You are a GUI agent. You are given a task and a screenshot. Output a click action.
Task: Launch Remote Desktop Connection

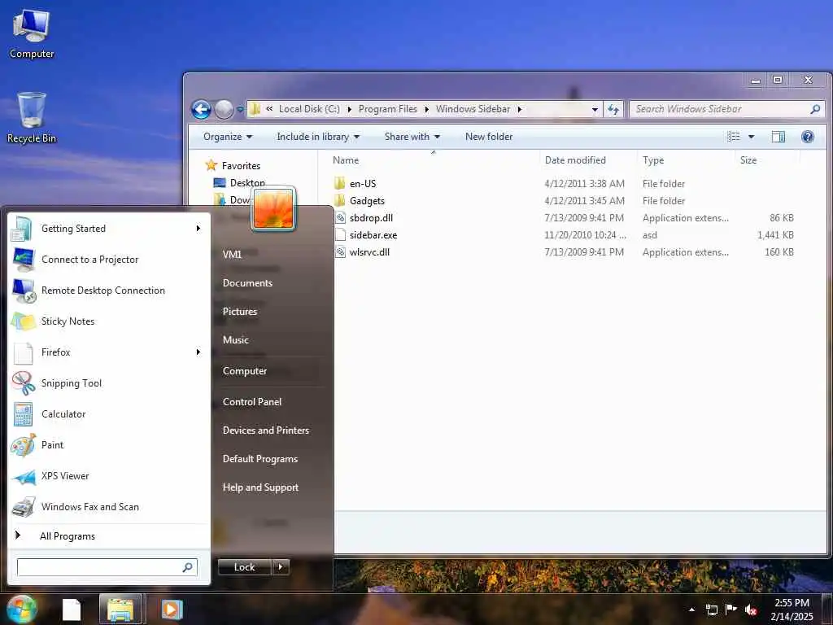pos(109,291)
